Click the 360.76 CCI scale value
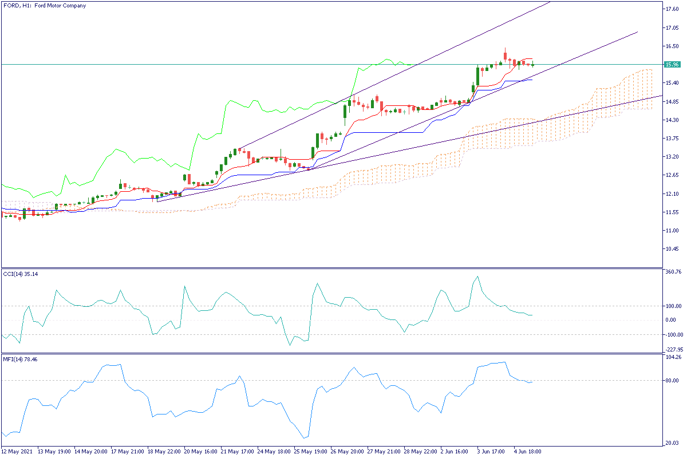This screenshot has width=687, height=458. click(672, 272)
